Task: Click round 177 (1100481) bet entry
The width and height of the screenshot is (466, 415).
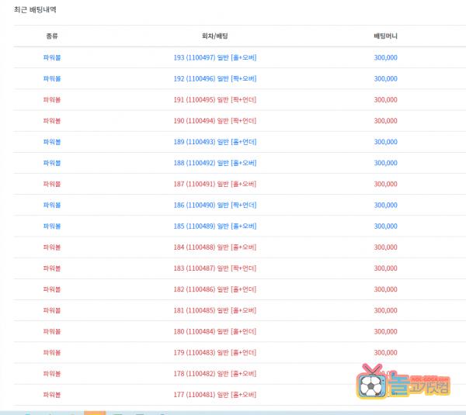Action: coord(215,395)
